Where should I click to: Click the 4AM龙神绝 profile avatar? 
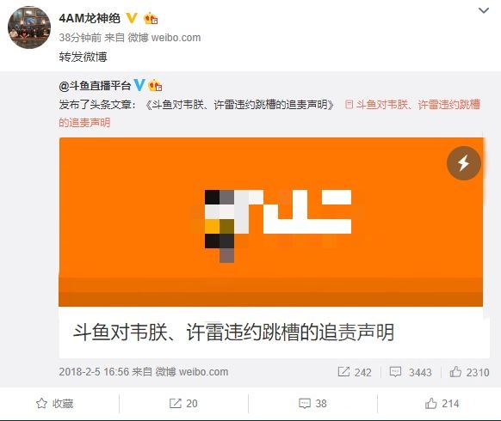coord(29,27)
